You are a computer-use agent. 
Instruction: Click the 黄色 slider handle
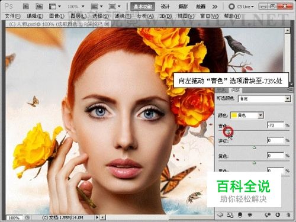coord(255,163)
